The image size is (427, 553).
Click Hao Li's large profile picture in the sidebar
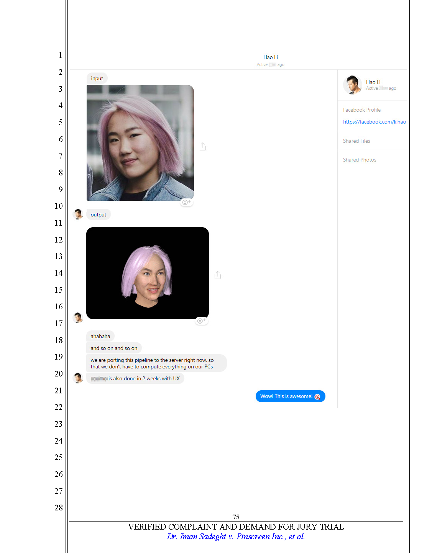coord(352,84)
